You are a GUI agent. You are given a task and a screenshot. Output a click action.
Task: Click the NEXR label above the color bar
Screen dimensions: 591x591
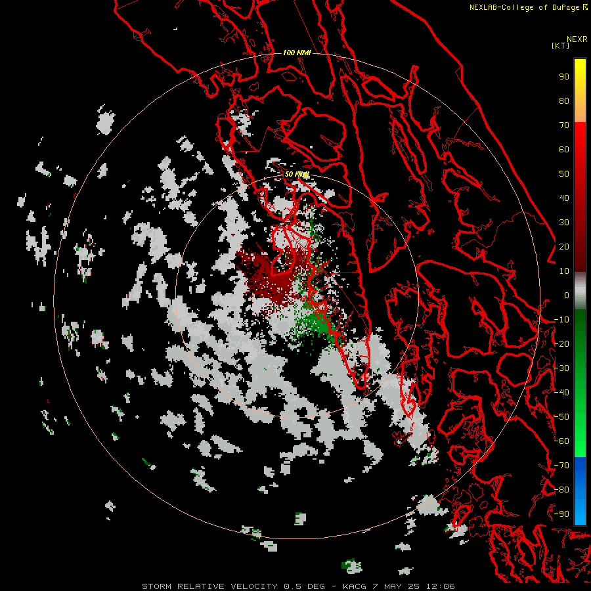tap(577, 39)
